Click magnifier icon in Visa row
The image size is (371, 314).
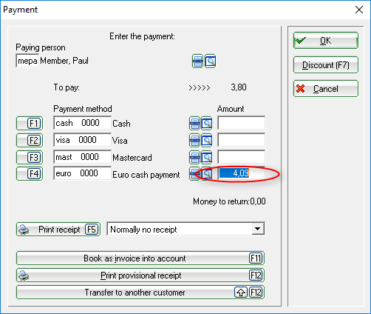click(207, 141)
